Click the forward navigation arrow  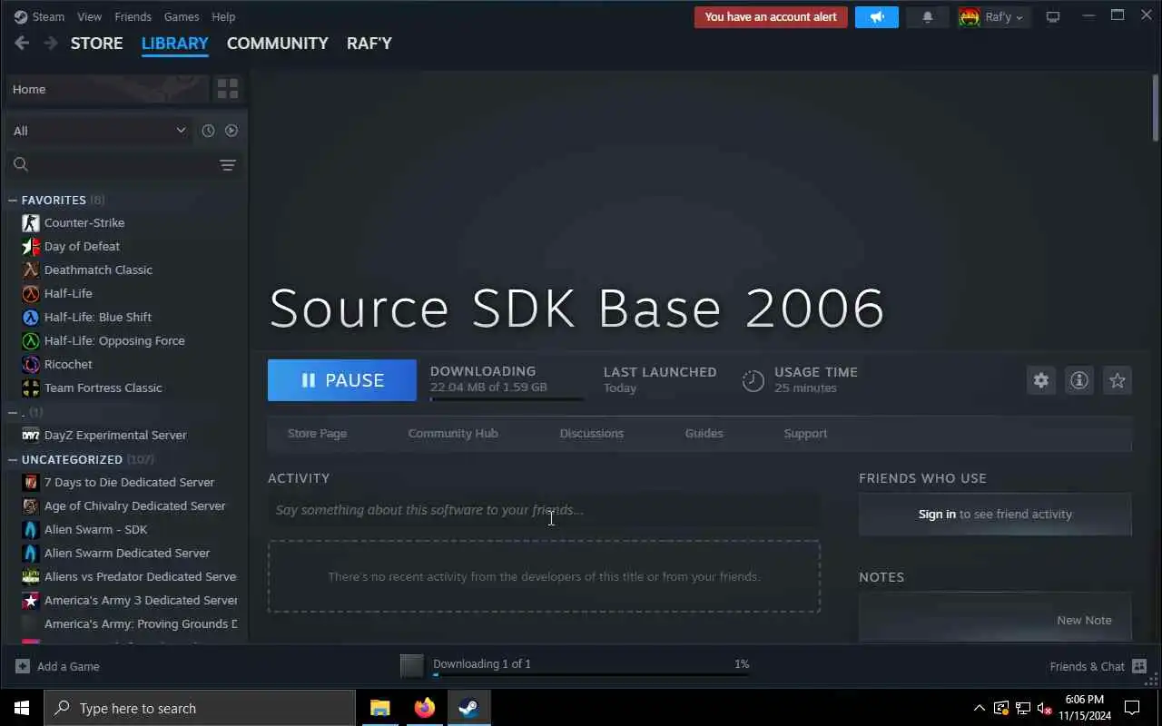pos(51,43)
